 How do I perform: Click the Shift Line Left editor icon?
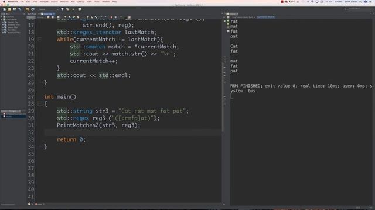pos(101,17)
